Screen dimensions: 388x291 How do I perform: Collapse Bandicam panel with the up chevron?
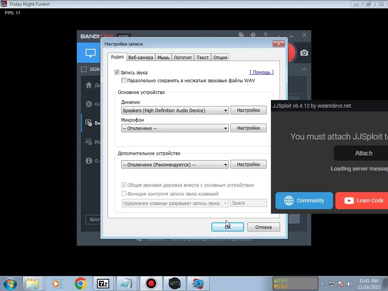click(304, 70)
